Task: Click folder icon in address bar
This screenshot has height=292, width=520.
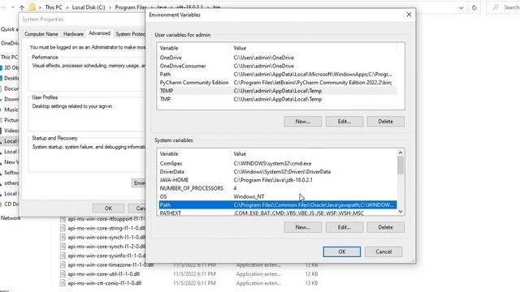Action: [x=32, y=7]
